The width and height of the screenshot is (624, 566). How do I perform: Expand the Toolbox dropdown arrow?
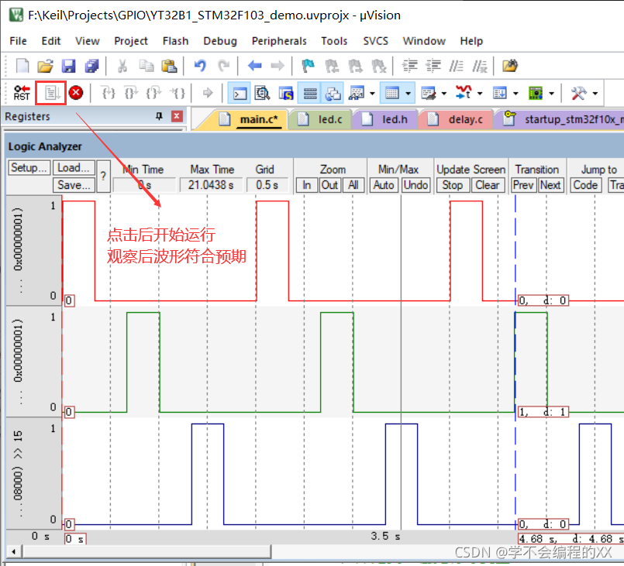tap(595, 94)
